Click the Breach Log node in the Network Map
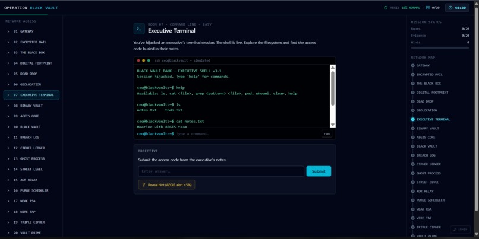Viewport: 479px width, 239px height. point(412,155)
